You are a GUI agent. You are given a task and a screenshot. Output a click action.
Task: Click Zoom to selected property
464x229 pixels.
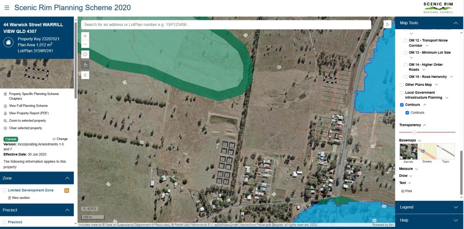pos(27,121)
